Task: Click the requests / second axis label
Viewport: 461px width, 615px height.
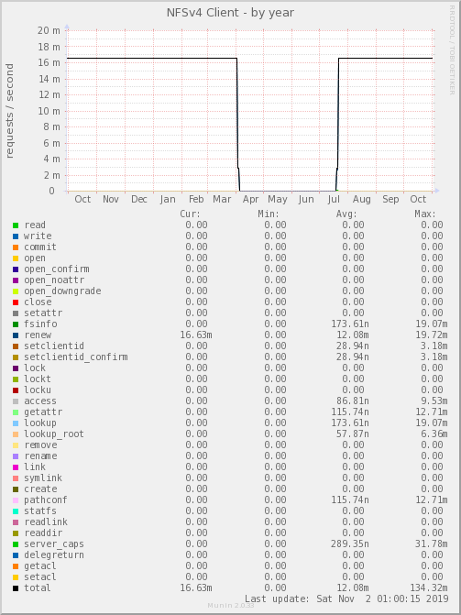Action: point(9,111)
